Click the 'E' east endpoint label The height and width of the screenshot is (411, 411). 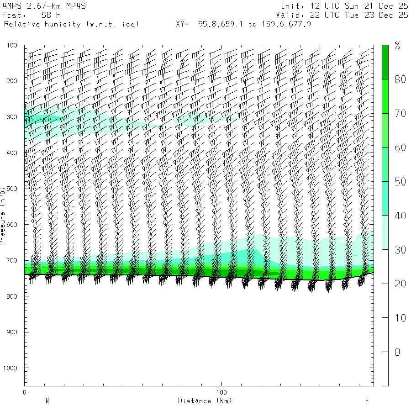(367, 401)
